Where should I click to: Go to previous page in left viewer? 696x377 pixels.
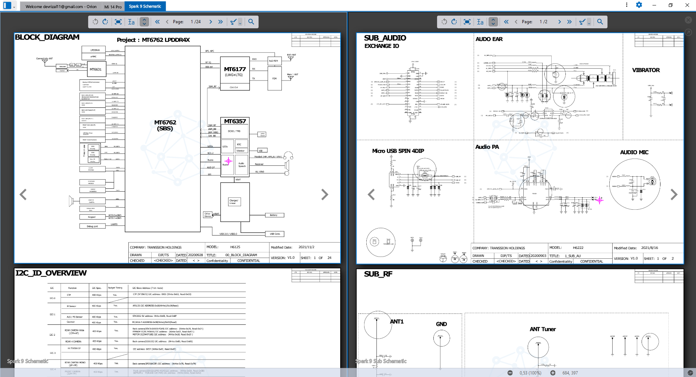tap(167, 22)
